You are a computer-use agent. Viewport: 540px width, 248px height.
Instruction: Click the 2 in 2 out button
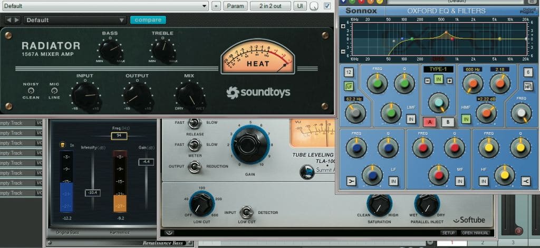(271, 6)
